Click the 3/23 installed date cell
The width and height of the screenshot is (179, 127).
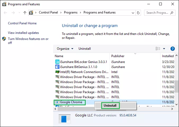click(168, 62)
